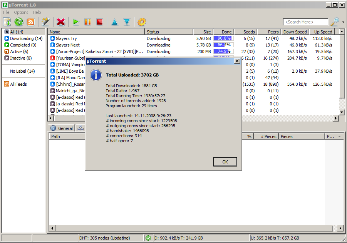
Task: Select the Slayers Try torrent row
Action: (193, 38)
